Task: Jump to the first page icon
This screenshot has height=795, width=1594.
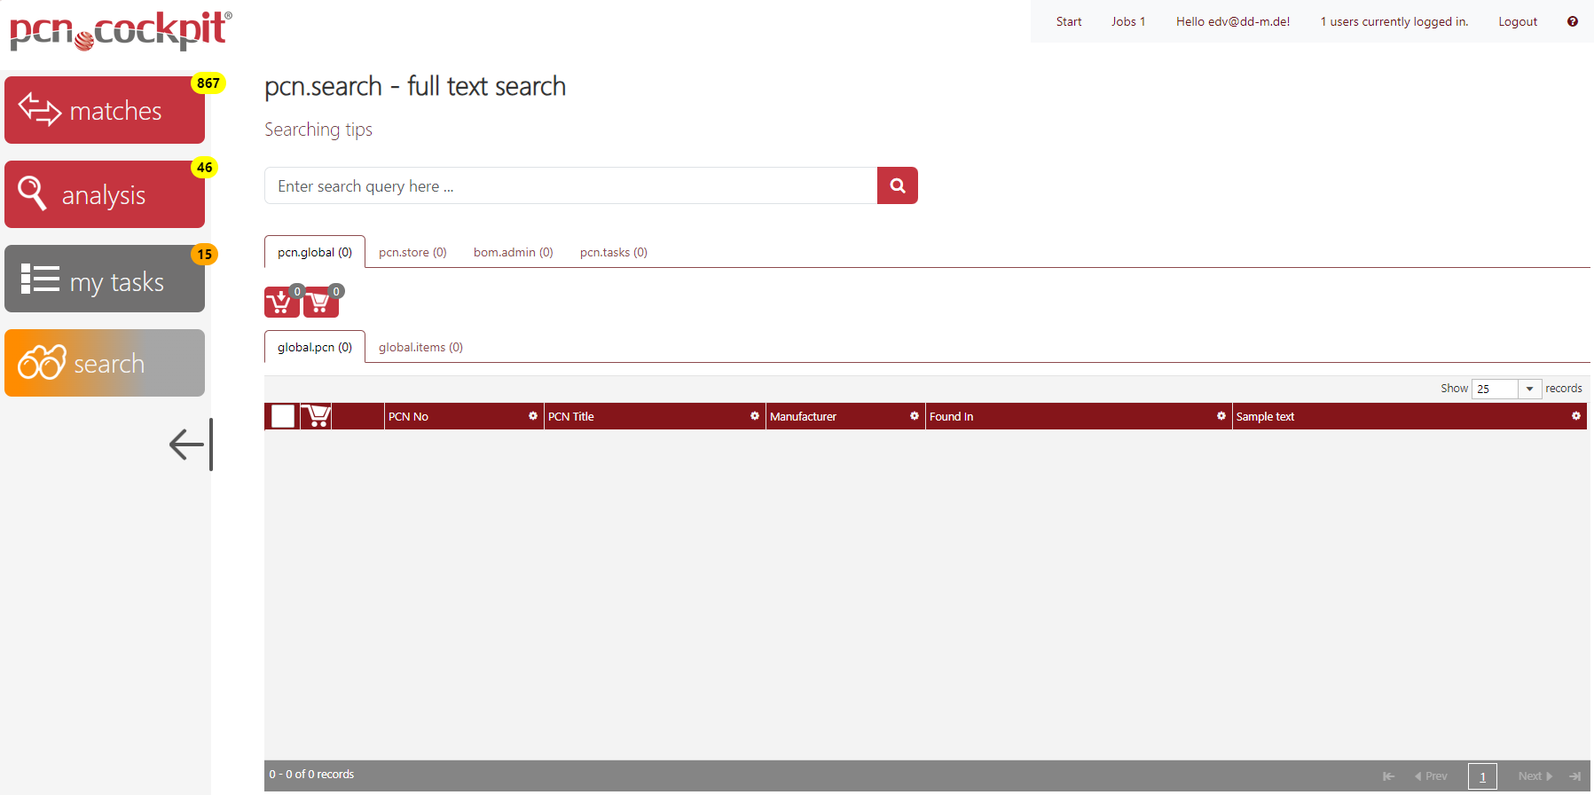Action: click(1389, 776)
